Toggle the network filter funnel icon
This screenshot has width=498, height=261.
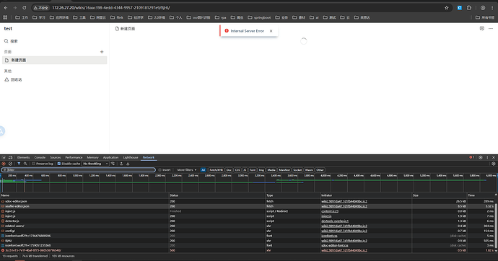[x=19, y=164]
